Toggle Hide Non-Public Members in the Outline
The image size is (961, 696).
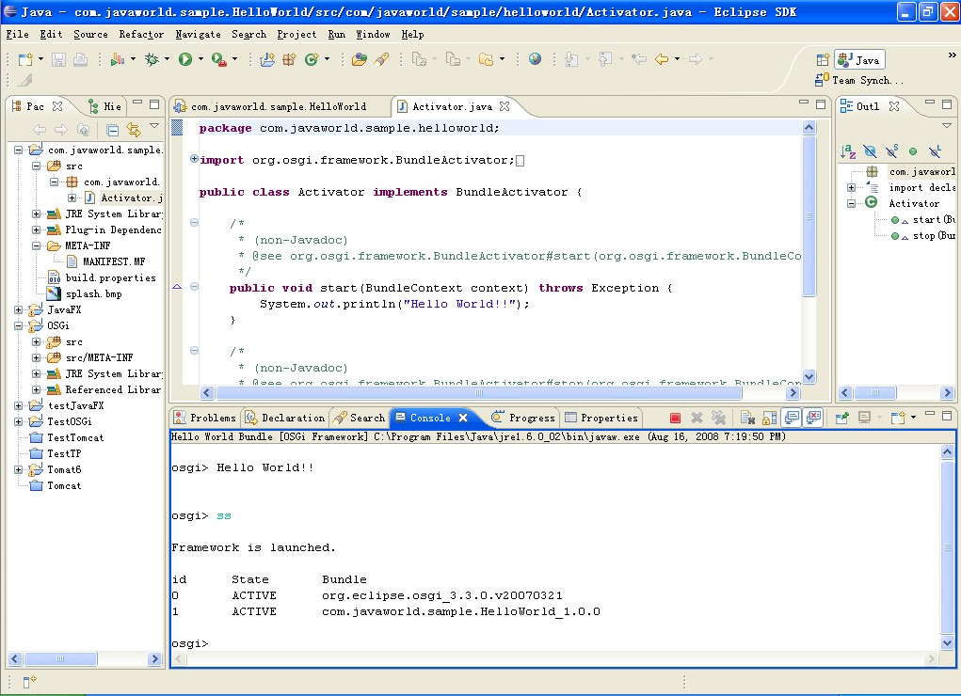point(913,150)
